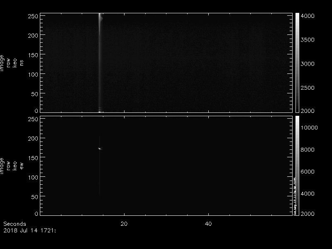Click the 6000 label on bottom colorbar

tap(308, 171)
